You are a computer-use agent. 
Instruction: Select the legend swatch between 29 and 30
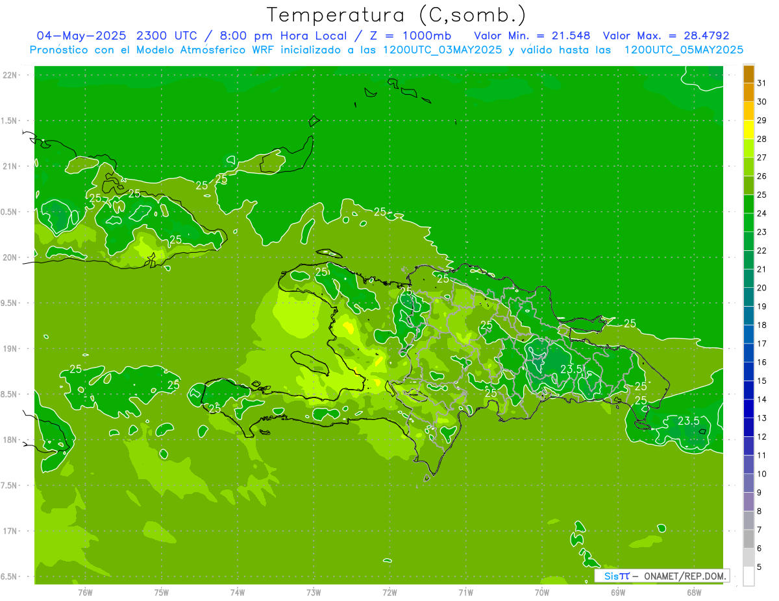coord(748,111)
